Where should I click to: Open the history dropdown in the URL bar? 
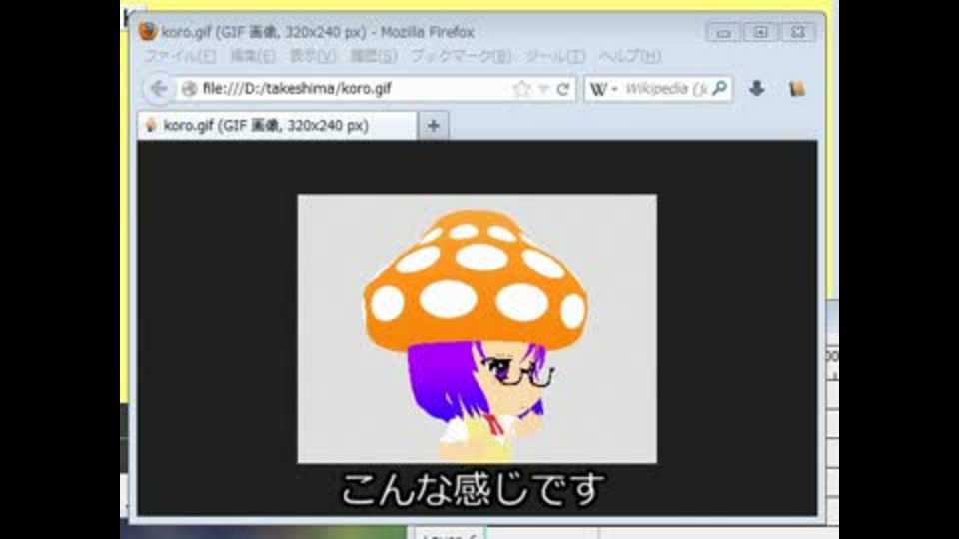(543, 89)
